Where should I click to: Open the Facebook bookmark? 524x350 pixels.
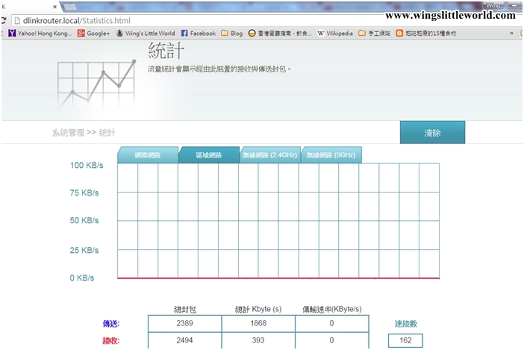click(198, 34)
